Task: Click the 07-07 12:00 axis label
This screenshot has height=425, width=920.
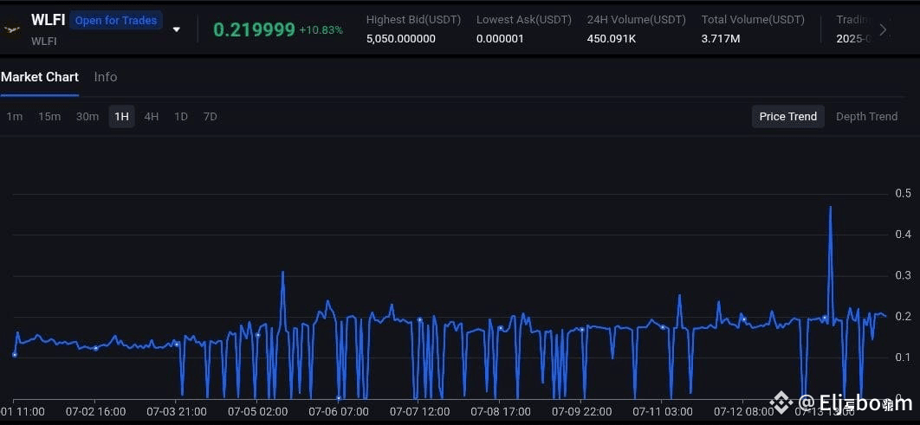Action: 419,411
